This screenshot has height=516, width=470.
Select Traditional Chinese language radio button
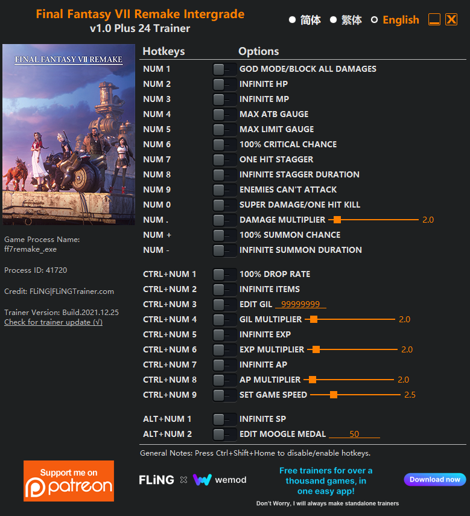(333, 20)
